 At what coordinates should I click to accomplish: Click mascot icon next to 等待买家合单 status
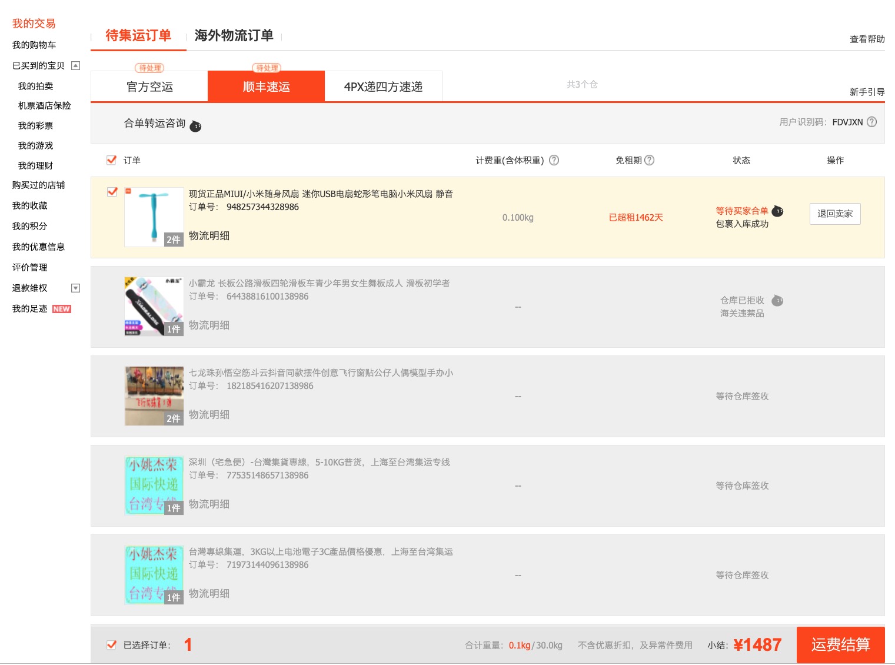click(777, 211)
